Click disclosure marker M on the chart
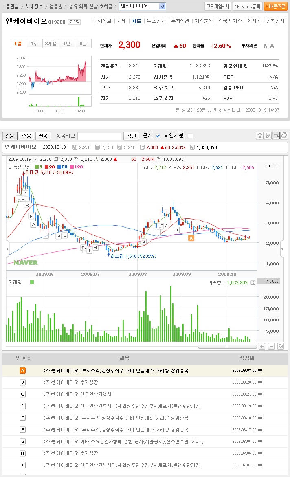 58,236
